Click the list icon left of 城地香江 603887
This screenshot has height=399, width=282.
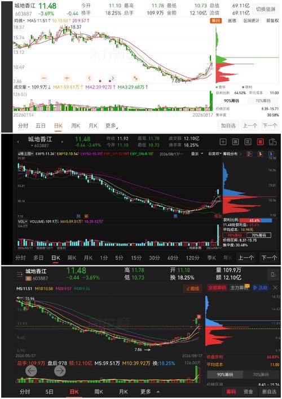pos(20,274)
